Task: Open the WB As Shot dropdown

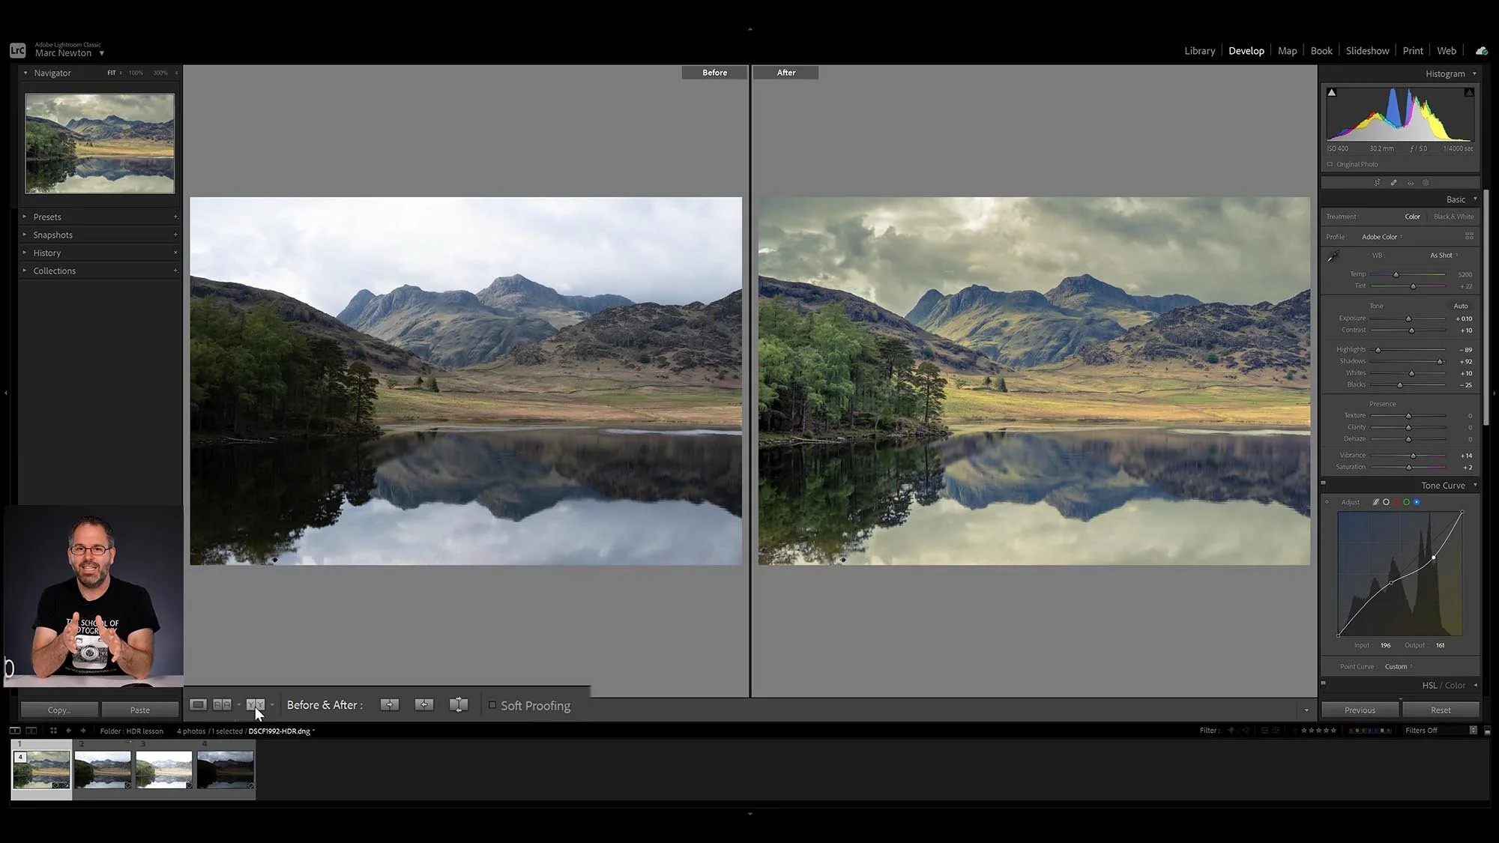Action: 1444,256
